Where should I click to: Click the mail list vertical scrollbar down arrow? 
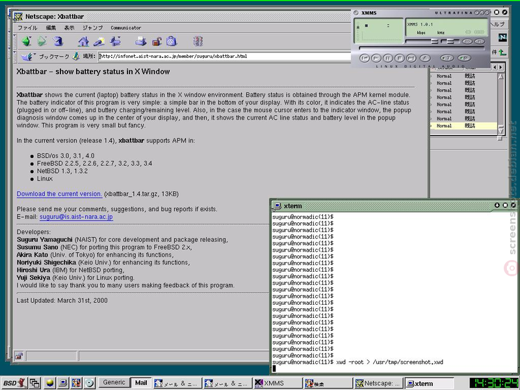coord(500,131)
